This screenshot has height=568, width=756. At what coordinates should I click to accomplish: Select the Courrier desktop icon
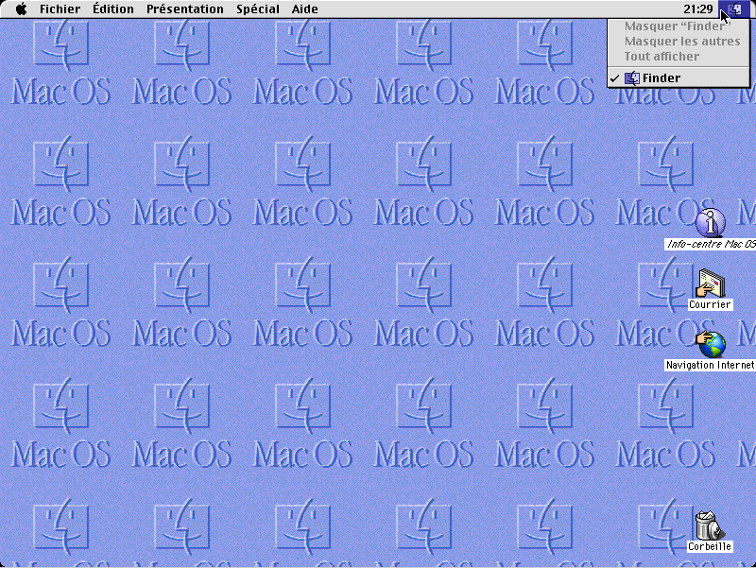(711, 283)
